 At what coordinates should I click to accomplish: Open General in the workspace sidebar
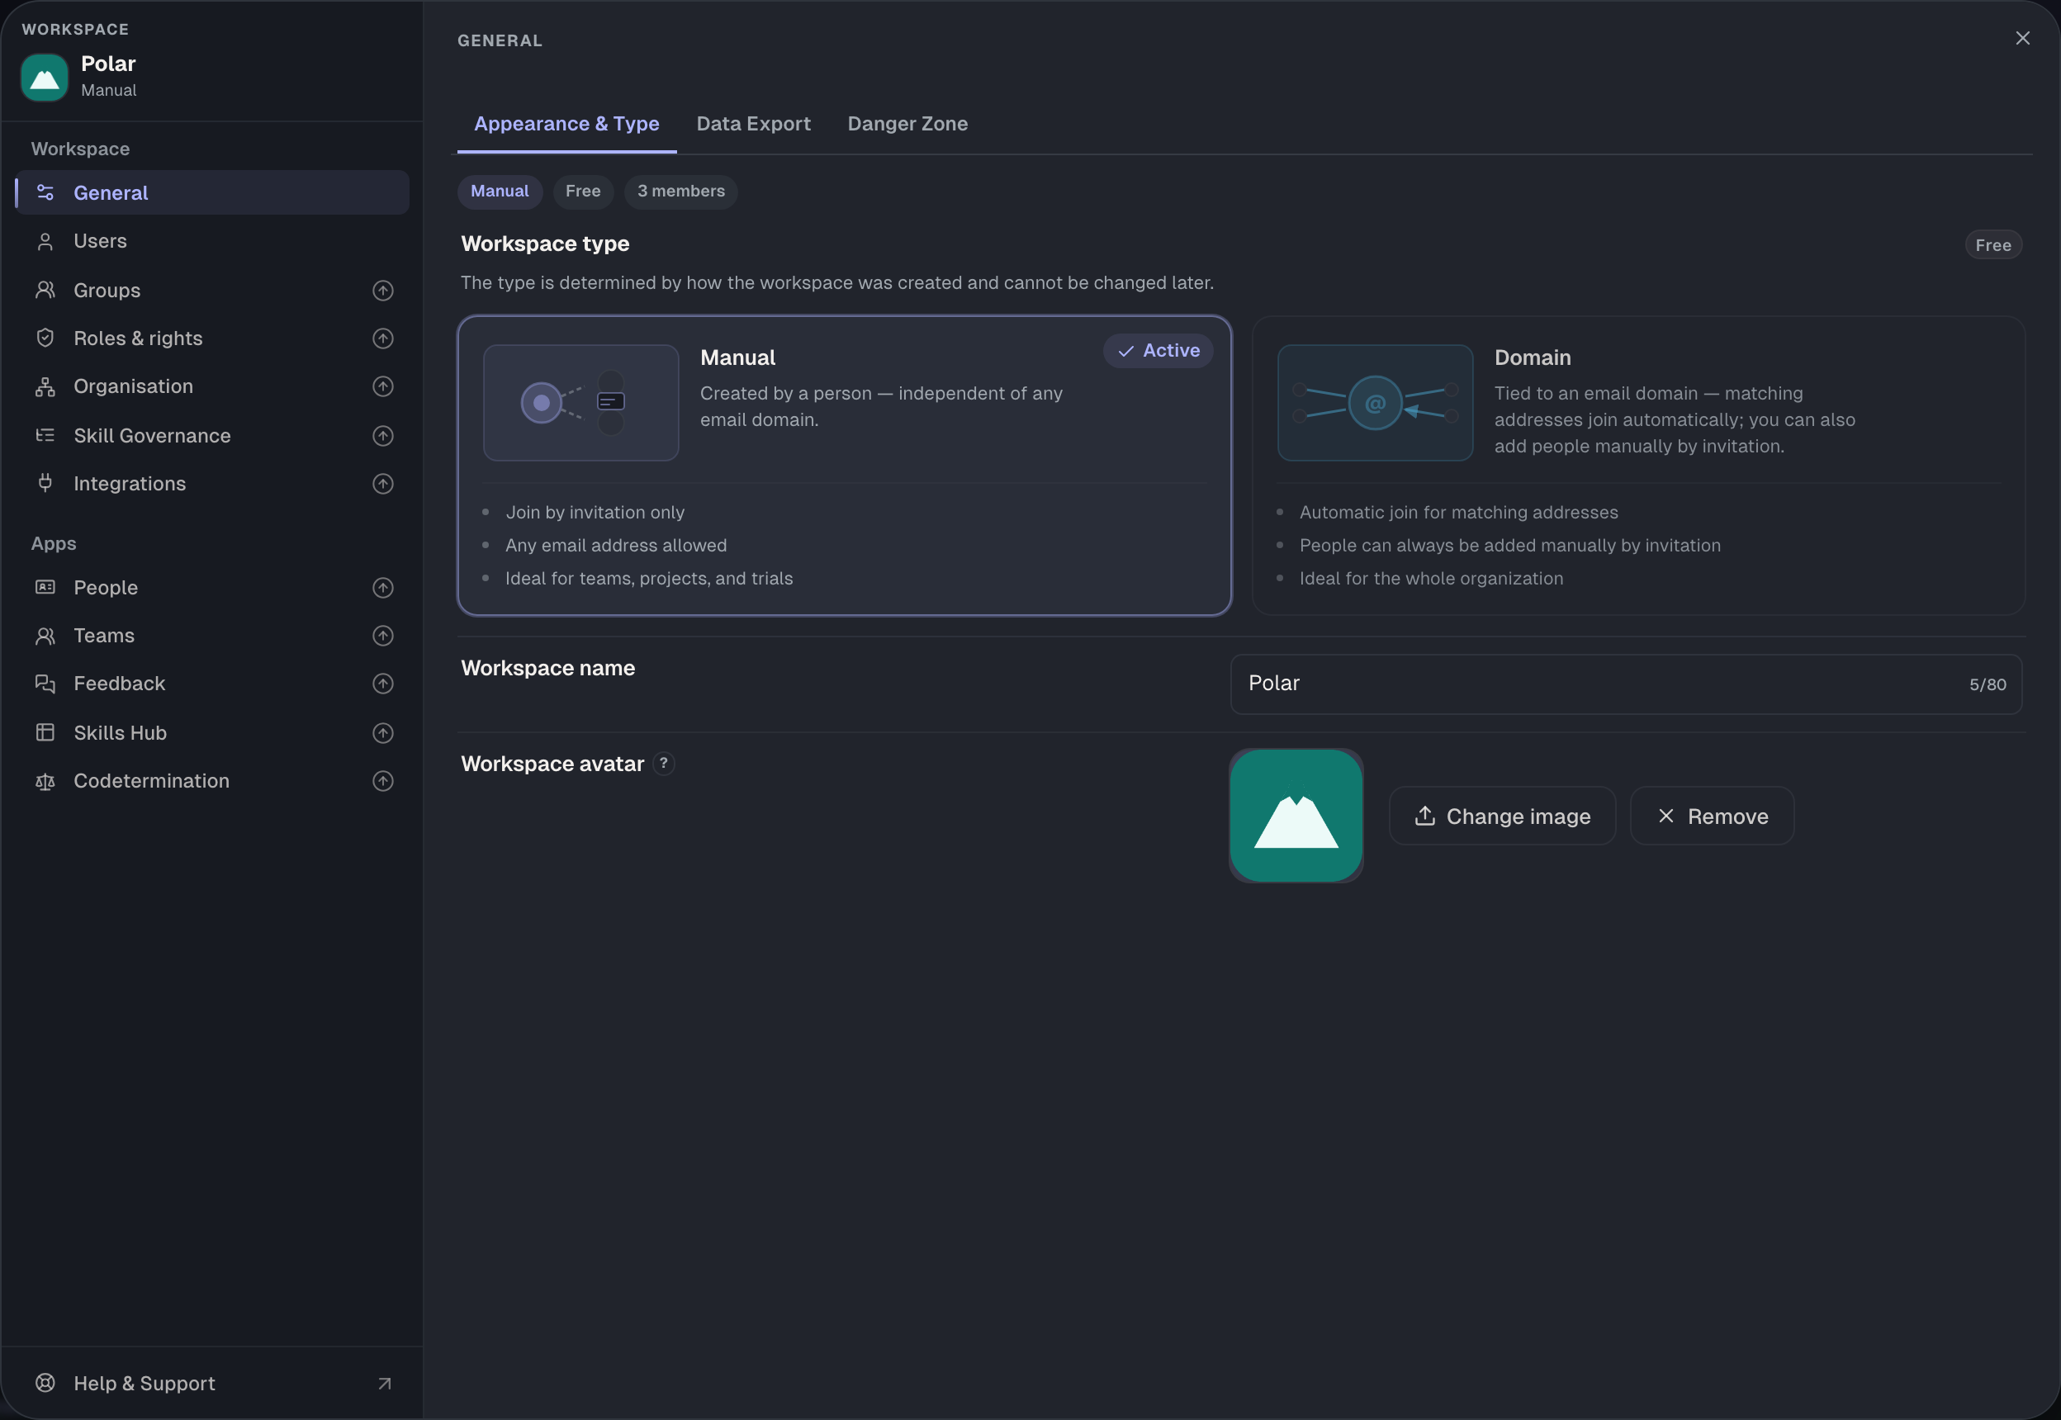click(211, 192)
